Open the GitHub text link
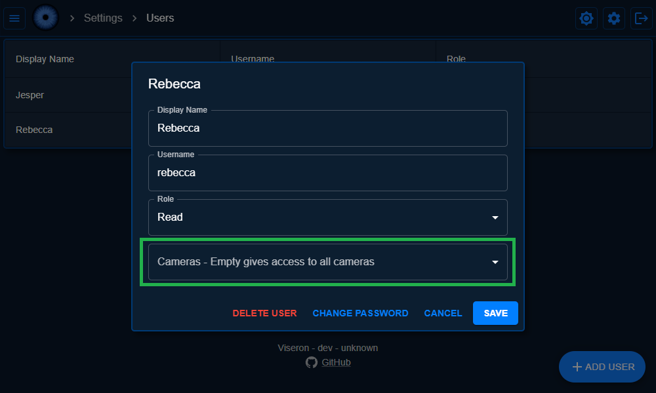The height and width of the screenshot is (393, 656). (336, 362)
